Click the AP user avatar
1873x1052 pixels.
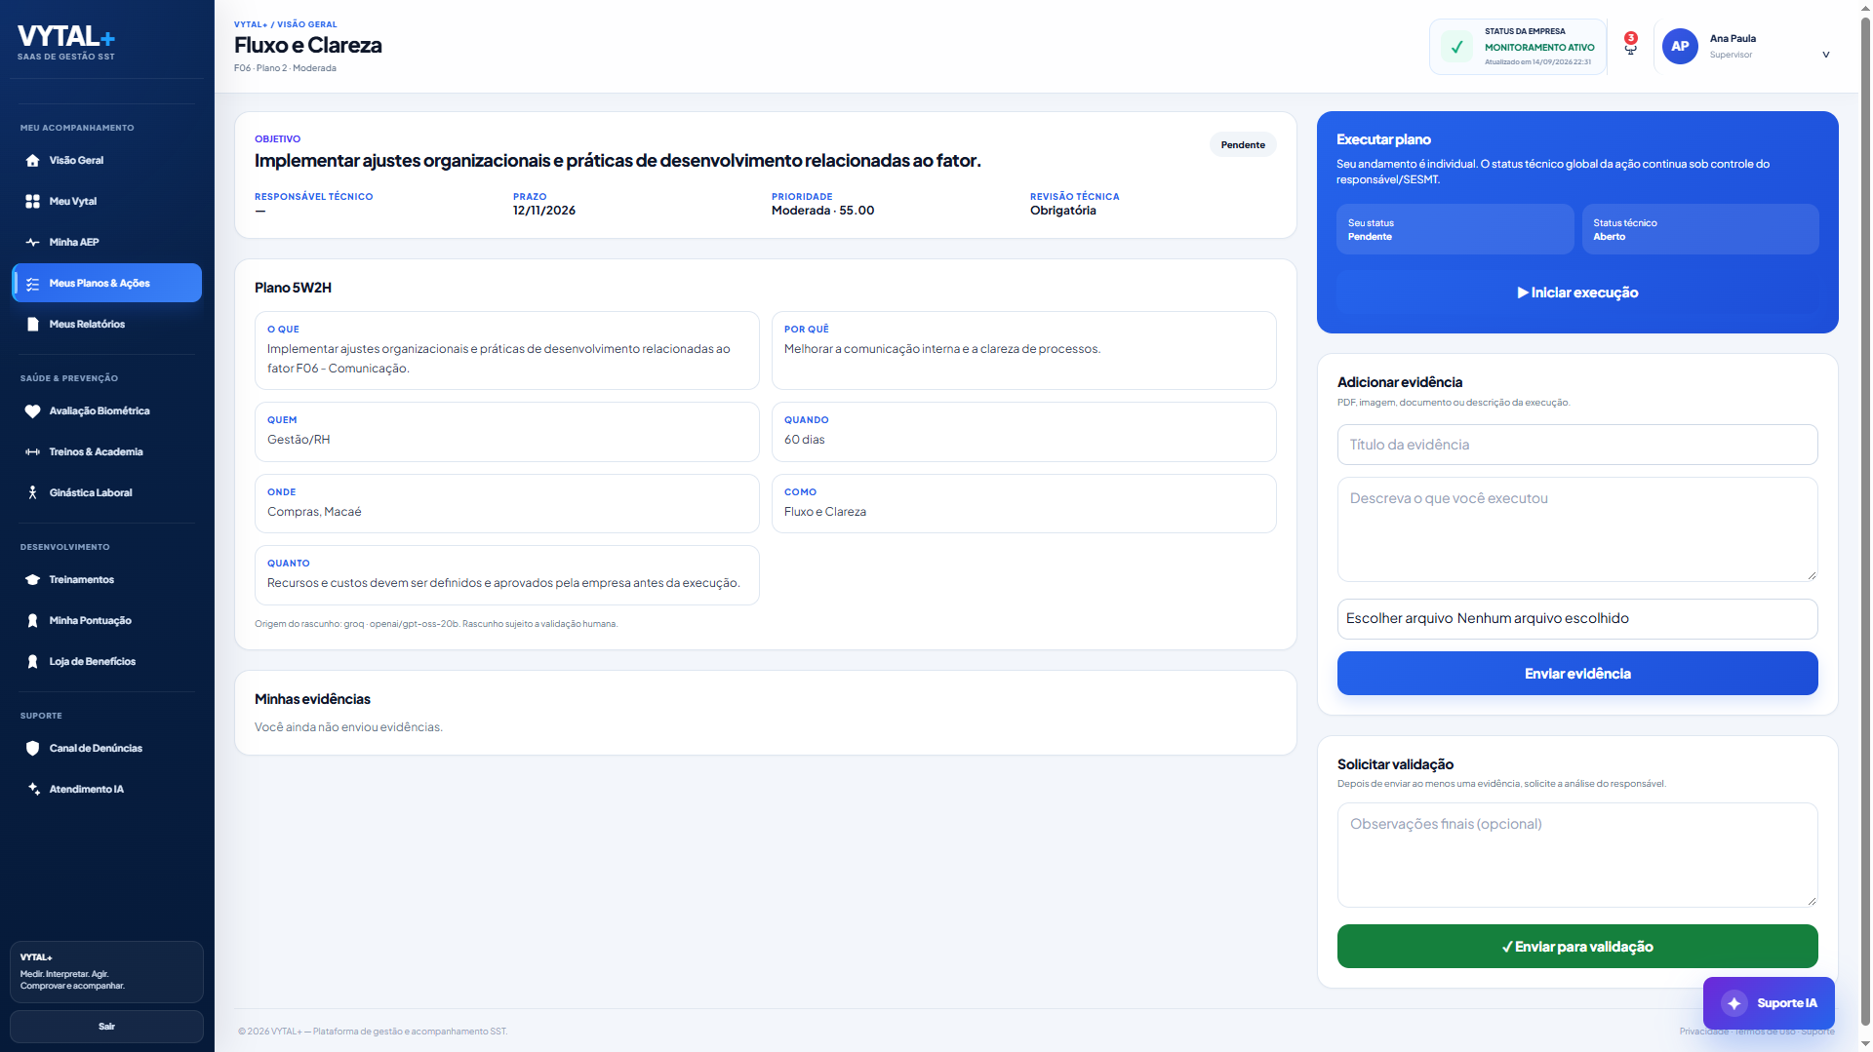tap(1680, 46)
